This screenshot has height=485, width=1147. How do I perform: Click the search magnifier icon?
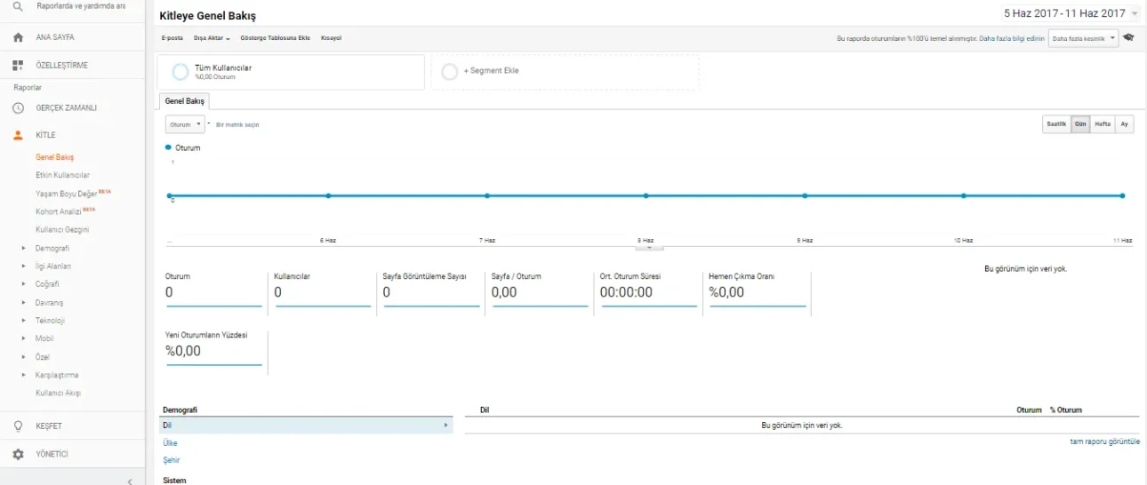pos(18,7)
